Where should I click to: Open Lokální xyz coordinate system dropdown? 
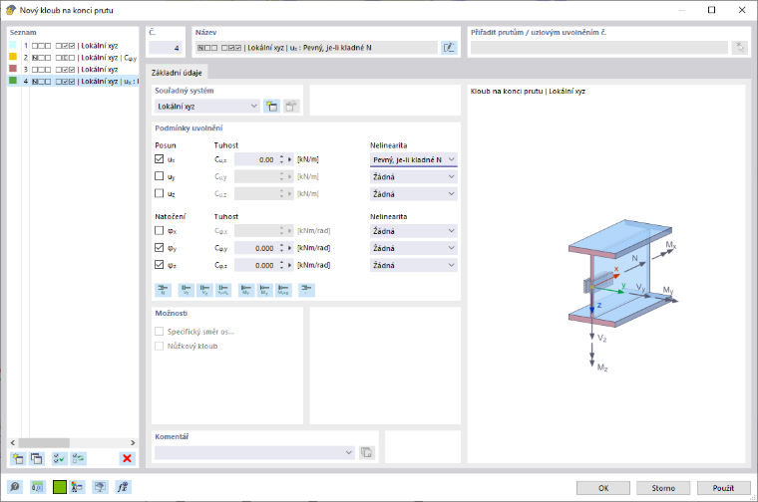207,107
